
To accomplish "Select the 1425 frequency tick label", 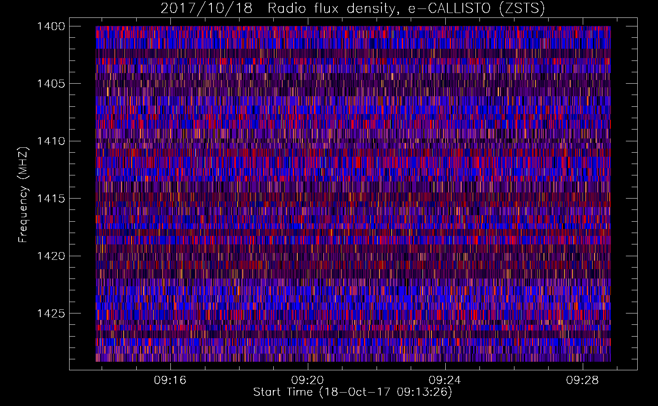I will [51, 313].
